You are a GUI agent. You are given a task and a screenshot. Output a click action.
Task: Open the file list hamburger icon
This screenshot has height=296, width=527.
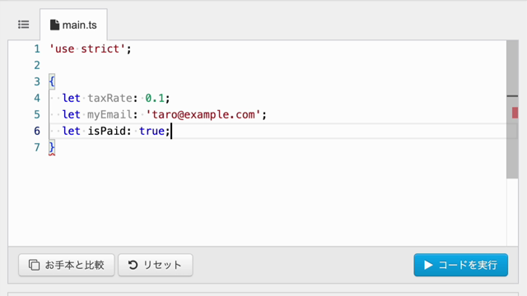[x=24, y=25]
